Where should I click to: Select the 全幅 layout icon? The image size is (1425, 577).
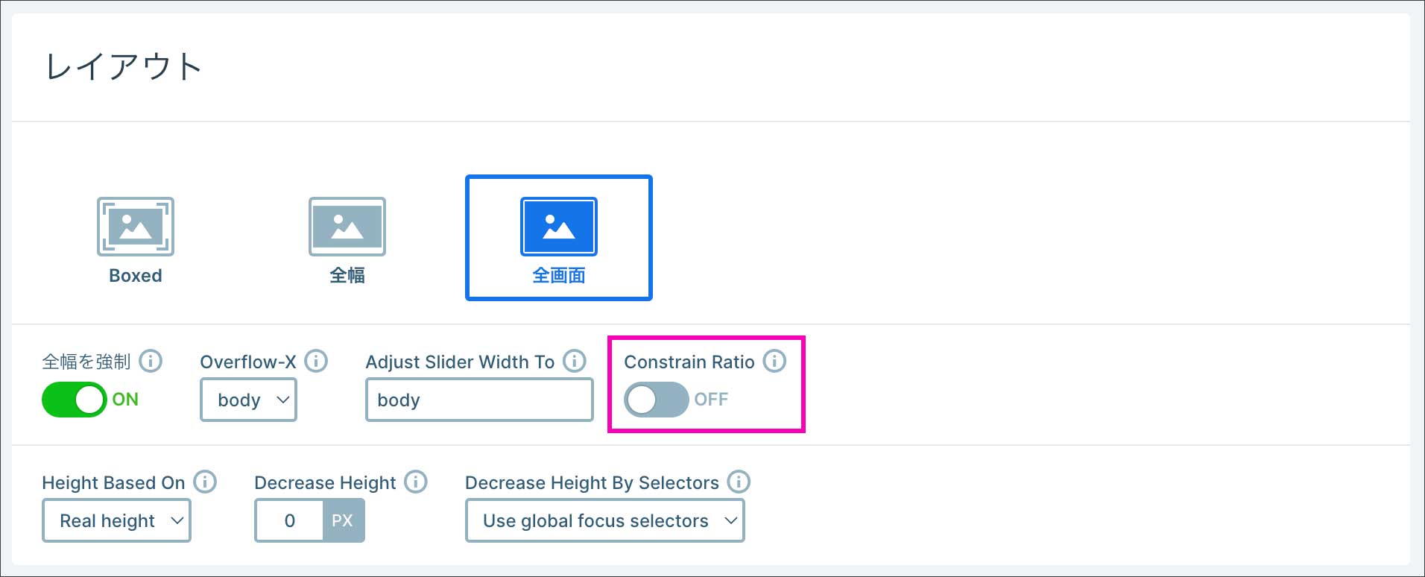point(347,227)
